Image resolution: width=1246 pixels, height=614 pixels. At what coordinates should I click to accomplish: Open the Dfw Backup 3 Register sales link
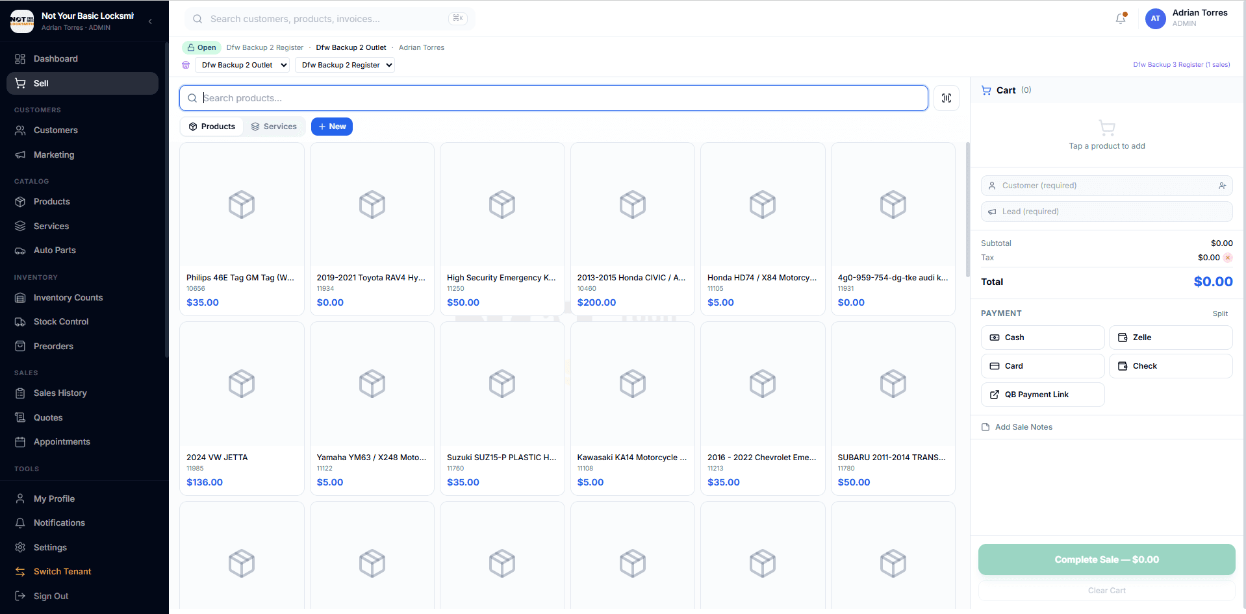[x=1181, y=64]
